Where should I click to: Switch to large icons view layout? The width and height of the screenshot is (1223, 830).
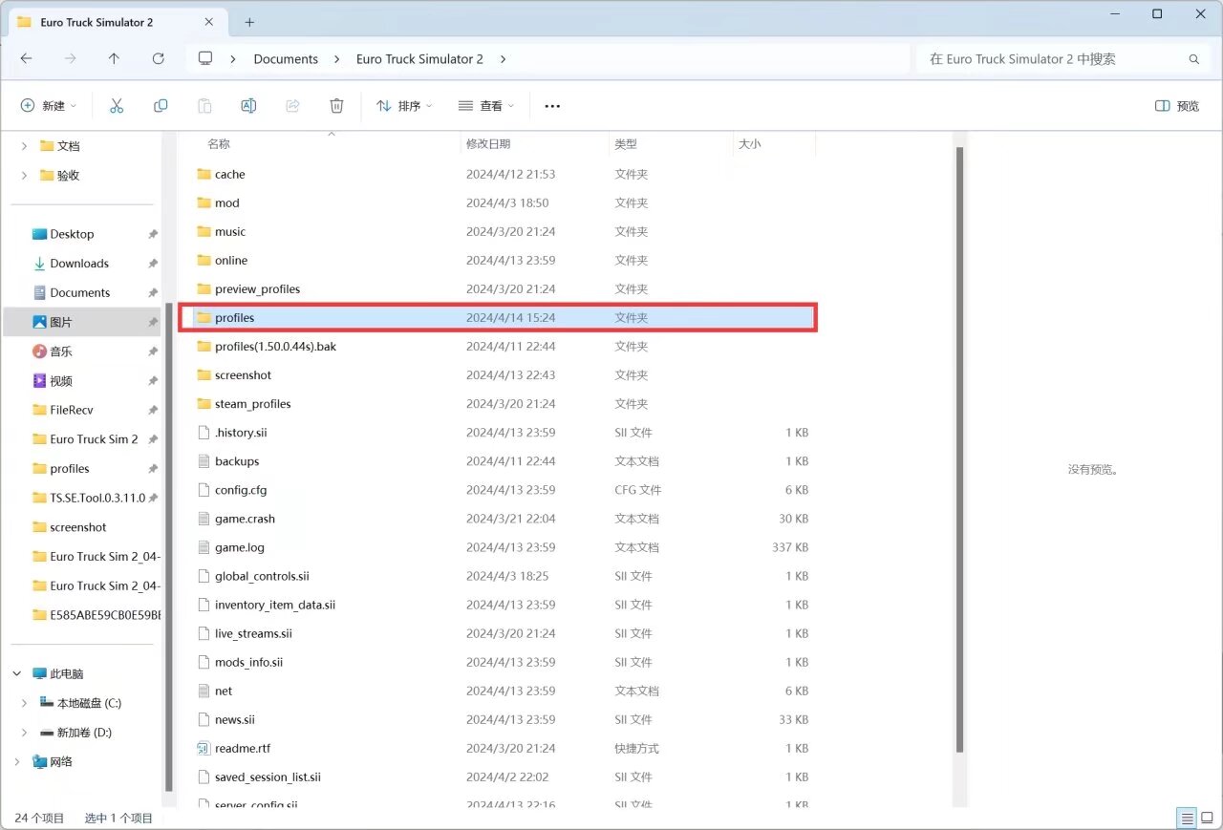1208,819
